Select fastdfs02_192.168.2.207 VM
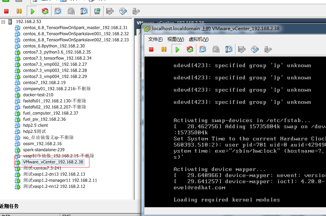The image size is (326, 216). (x=55, y=107)
